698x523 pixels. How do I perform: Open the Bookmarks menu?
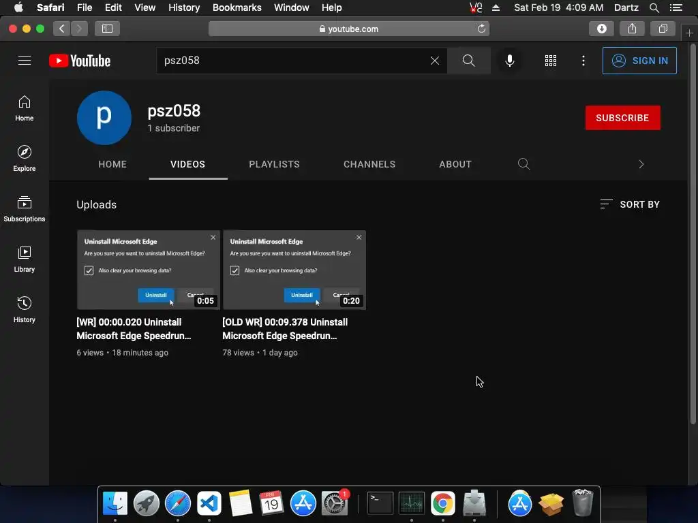pos(237,7)
